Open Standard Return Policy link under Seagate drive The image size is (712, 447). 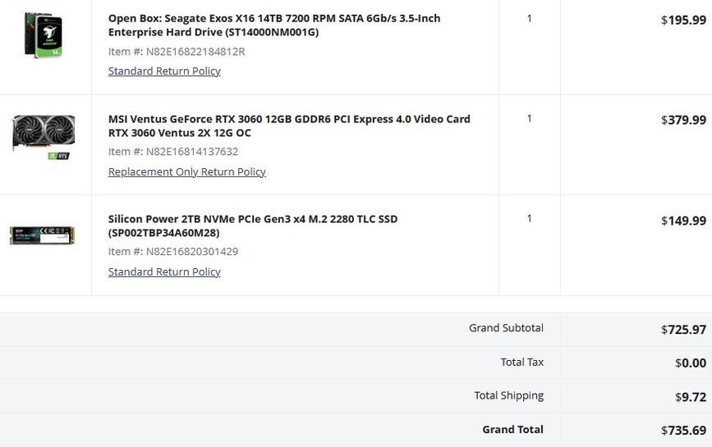164,71
